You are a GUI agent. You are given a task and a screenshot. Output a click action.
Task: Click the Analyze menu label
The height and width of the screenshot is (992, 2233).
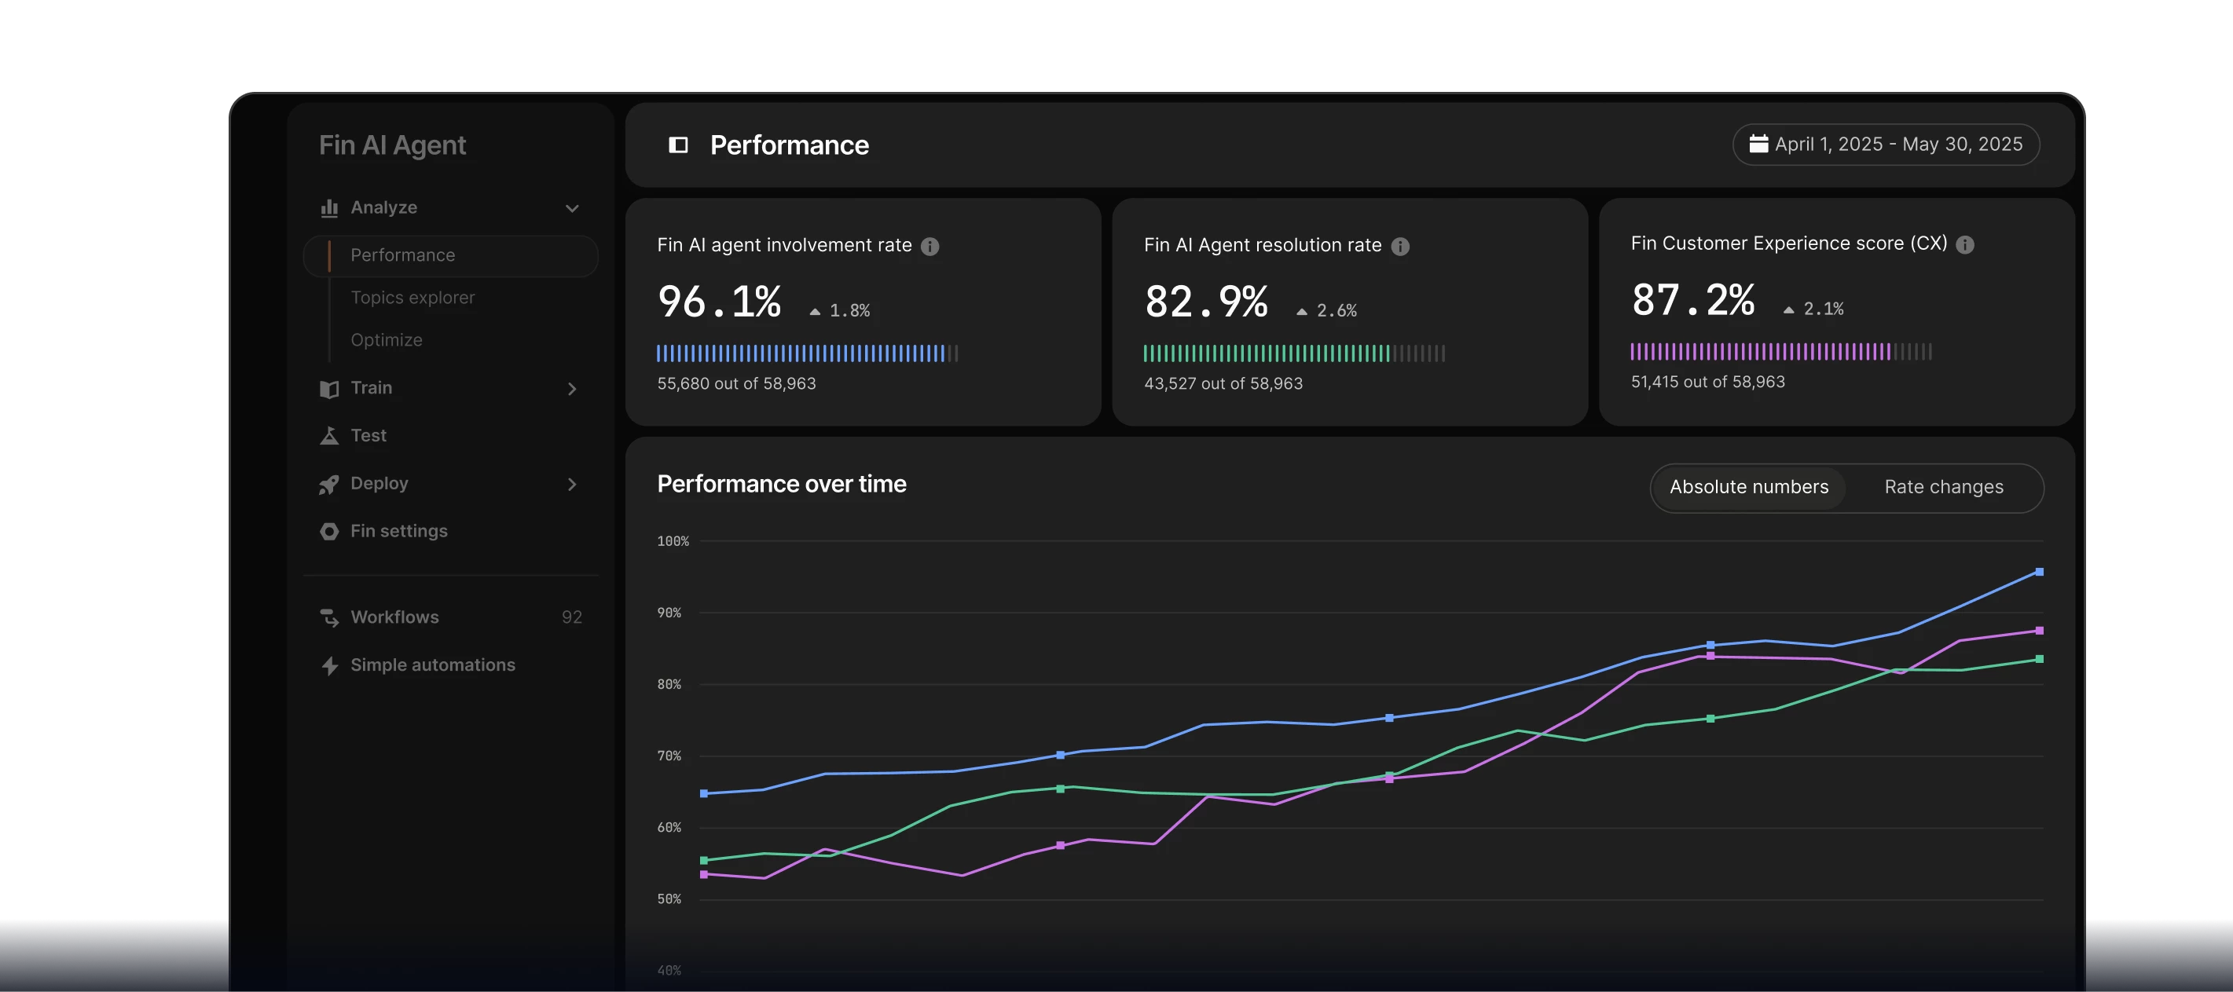click(x=383, y=207)
